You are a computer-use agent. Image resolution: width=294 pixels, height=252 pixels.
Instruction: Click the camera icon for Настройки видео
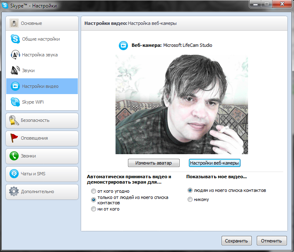[15, 86]
